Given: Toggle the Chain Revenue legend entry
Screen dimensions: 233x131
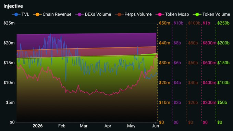Looking at the screenshot, I should pos(52,14).
